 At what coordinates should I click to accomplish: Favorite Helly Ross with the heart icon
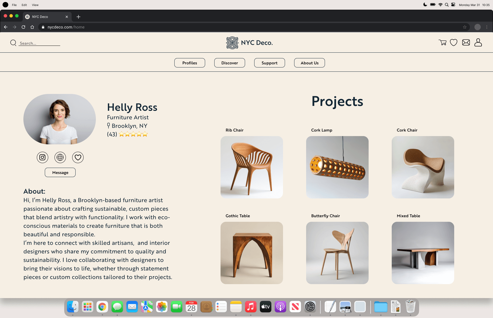pyautogui.click(x=78, y=157)
